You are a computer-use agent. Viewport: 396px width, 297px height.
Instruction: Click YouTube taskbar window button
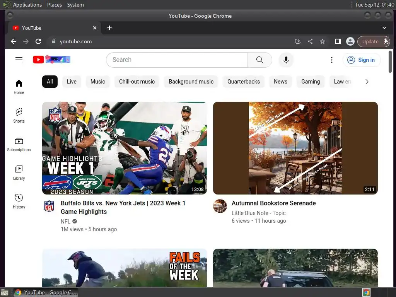[46, 292]
